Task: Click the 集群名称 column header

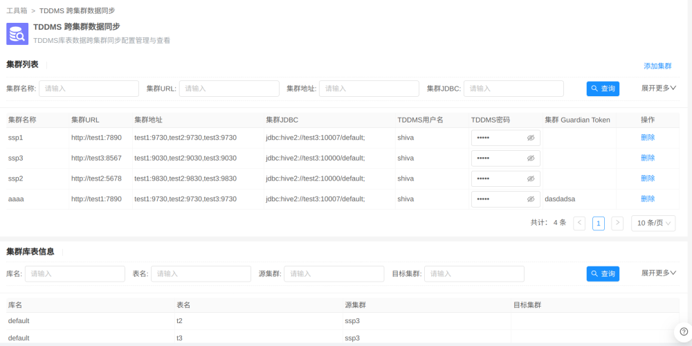Action: [x=22, y=120]
